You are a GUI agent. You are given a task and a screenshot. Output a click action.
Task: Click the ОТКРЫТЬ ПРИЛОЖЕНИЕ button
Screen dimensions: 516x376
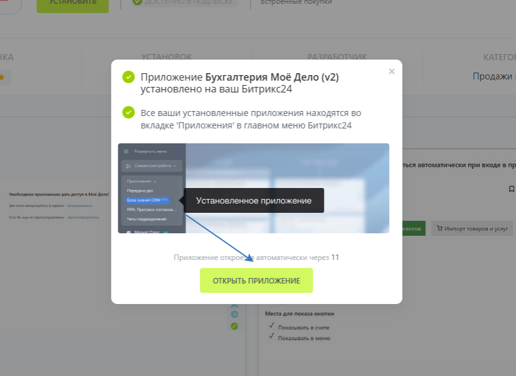pyautogui.click(x=256, y=280)
